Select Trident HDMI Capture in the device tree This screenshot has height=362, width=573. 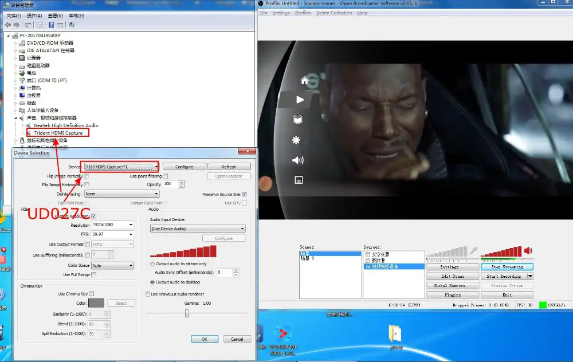coord(58,133)
